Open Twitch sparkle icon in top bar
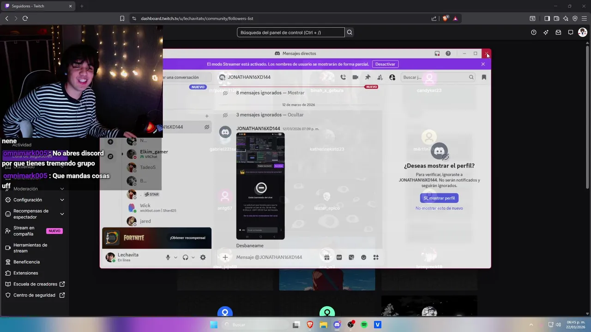The image size is (591, 332). [546, 32]
